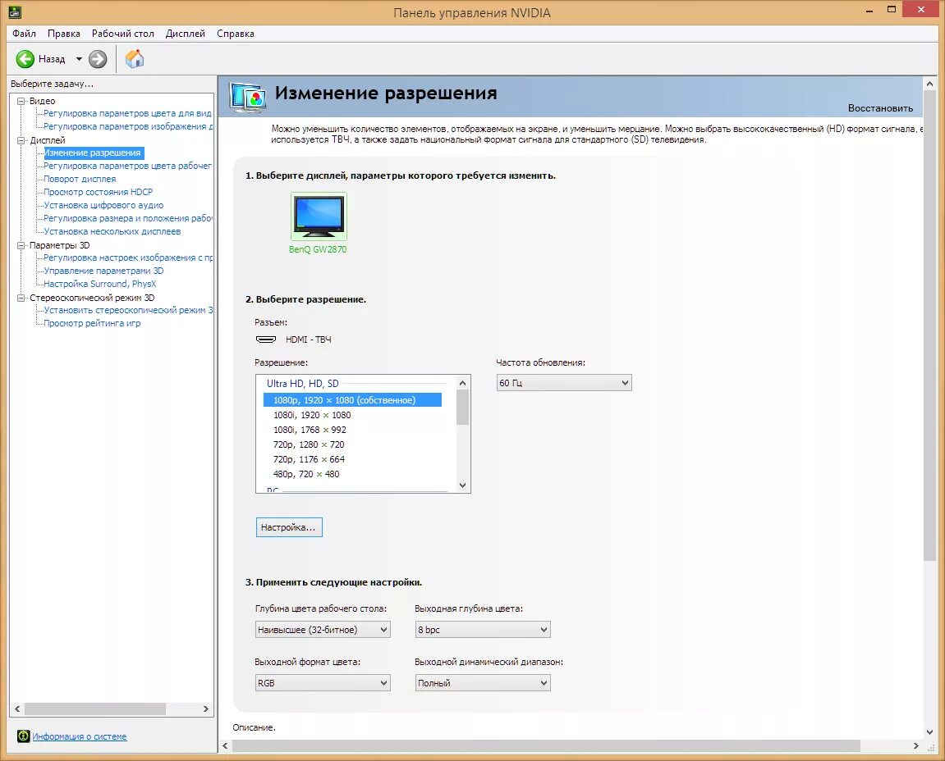Open Установить стереоскопический режим 3D item

128,310
